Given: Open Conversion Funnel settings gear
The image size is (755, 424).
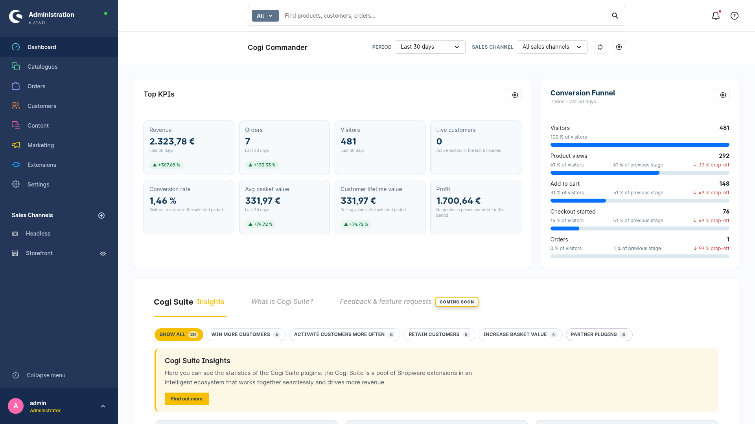Looking at the screenshot, I should pyautogui.click(x=723, y=95).
